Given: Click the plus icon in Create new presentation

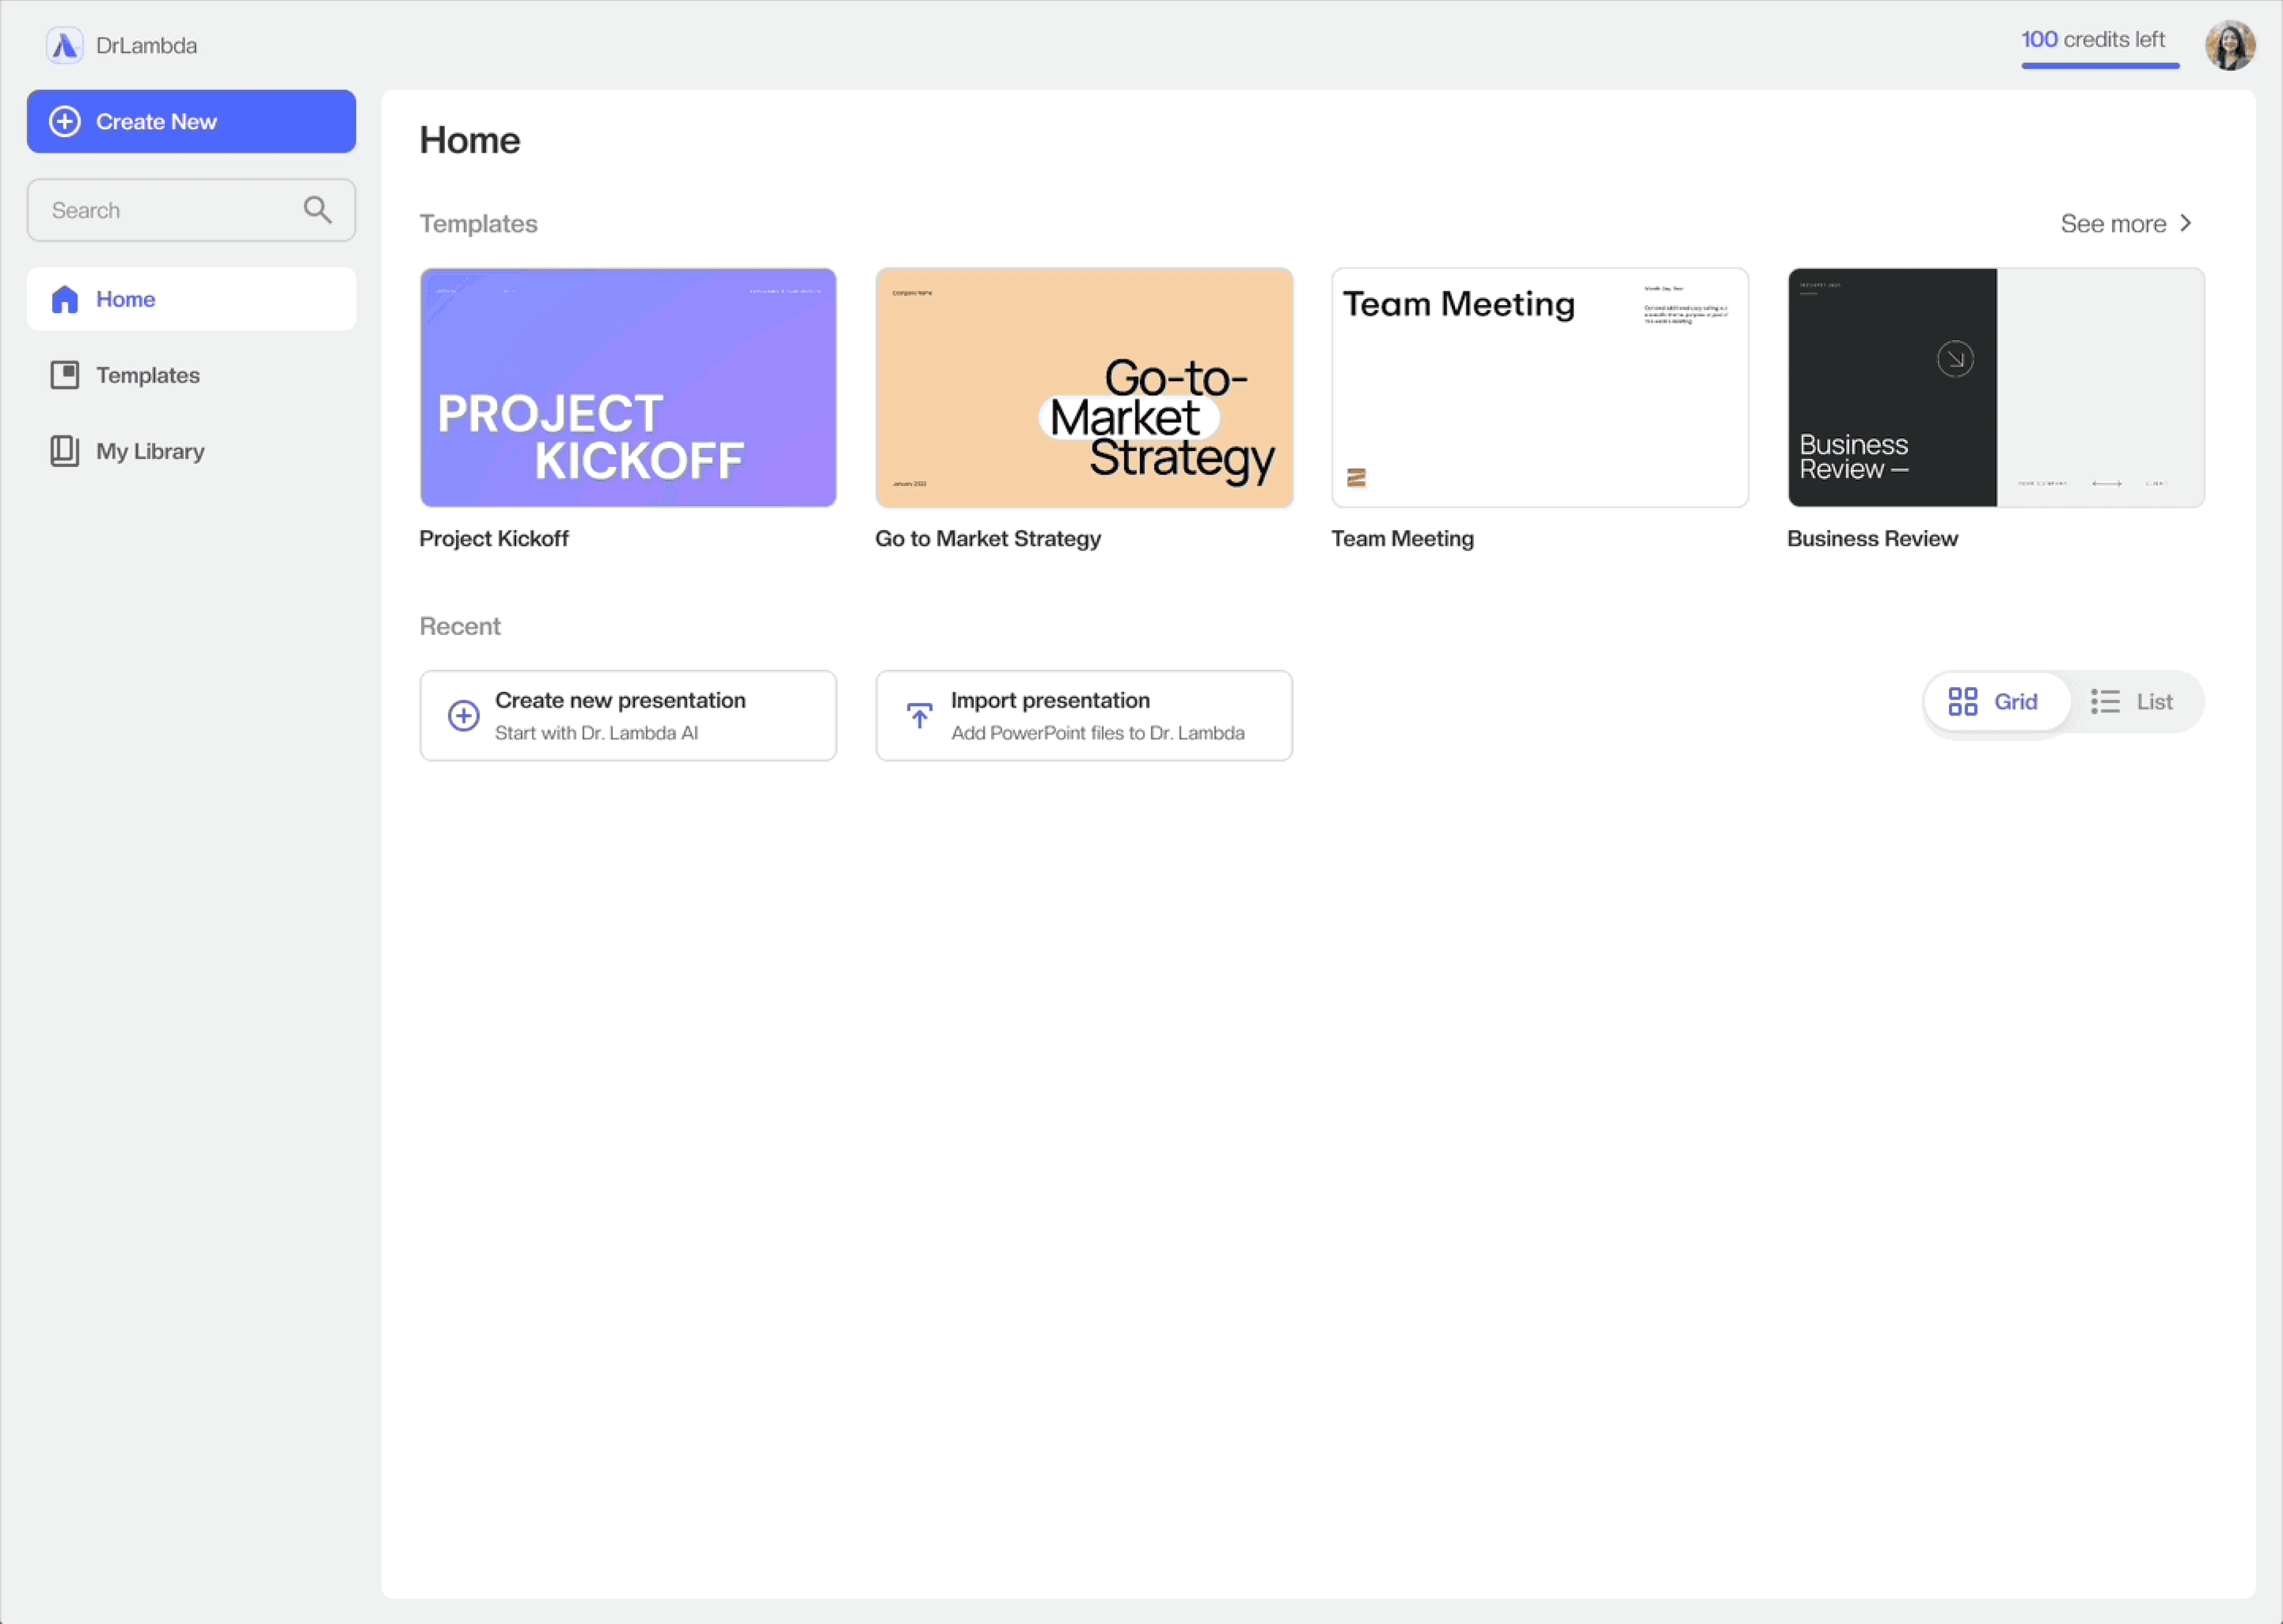Looking at the screenshot, I should pyautogui.click(x=463, y=716).
